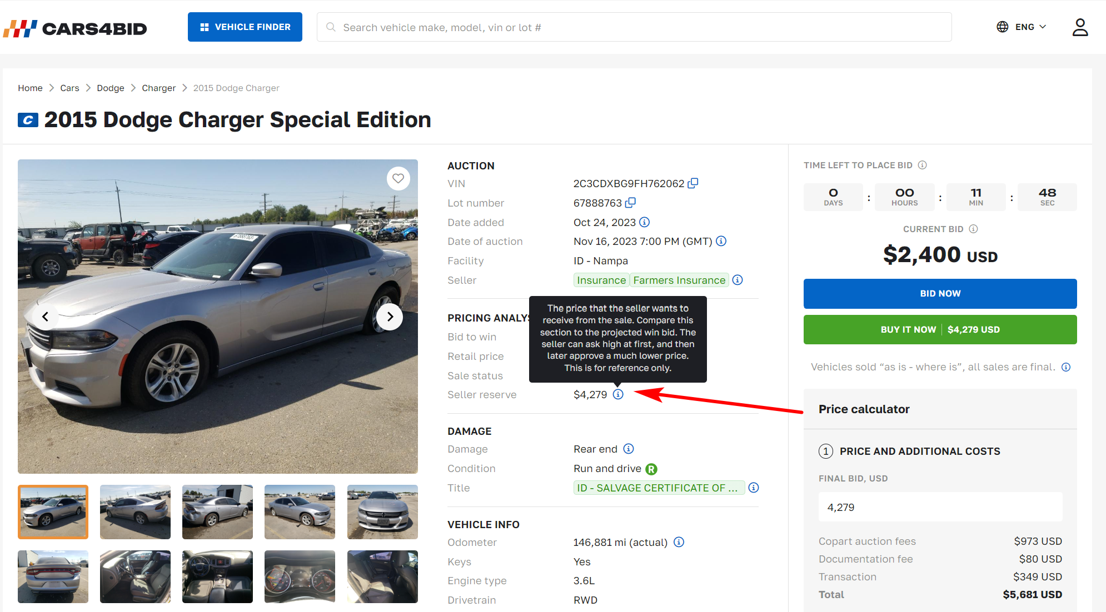Image resolution: width=1106 pixels, height=612 pixels.
Task: Click Copart auction fees $973 USD
Action: point(1038,541)
